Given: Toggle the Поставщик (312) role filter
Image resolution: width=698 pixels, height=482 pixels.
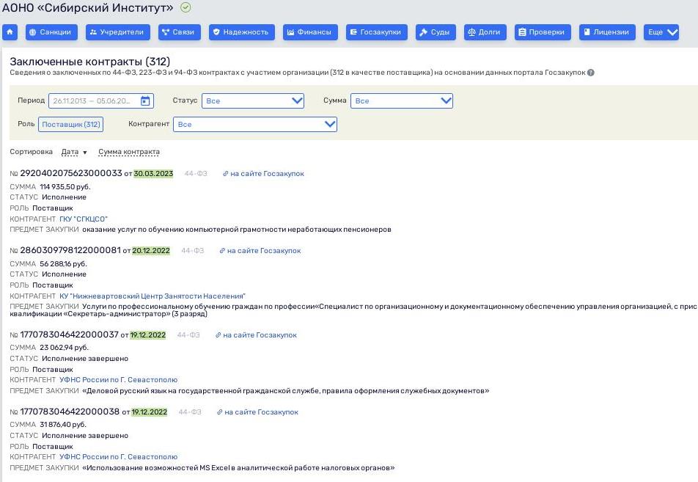Looking at the screenshot, I should tap(70, 125).
